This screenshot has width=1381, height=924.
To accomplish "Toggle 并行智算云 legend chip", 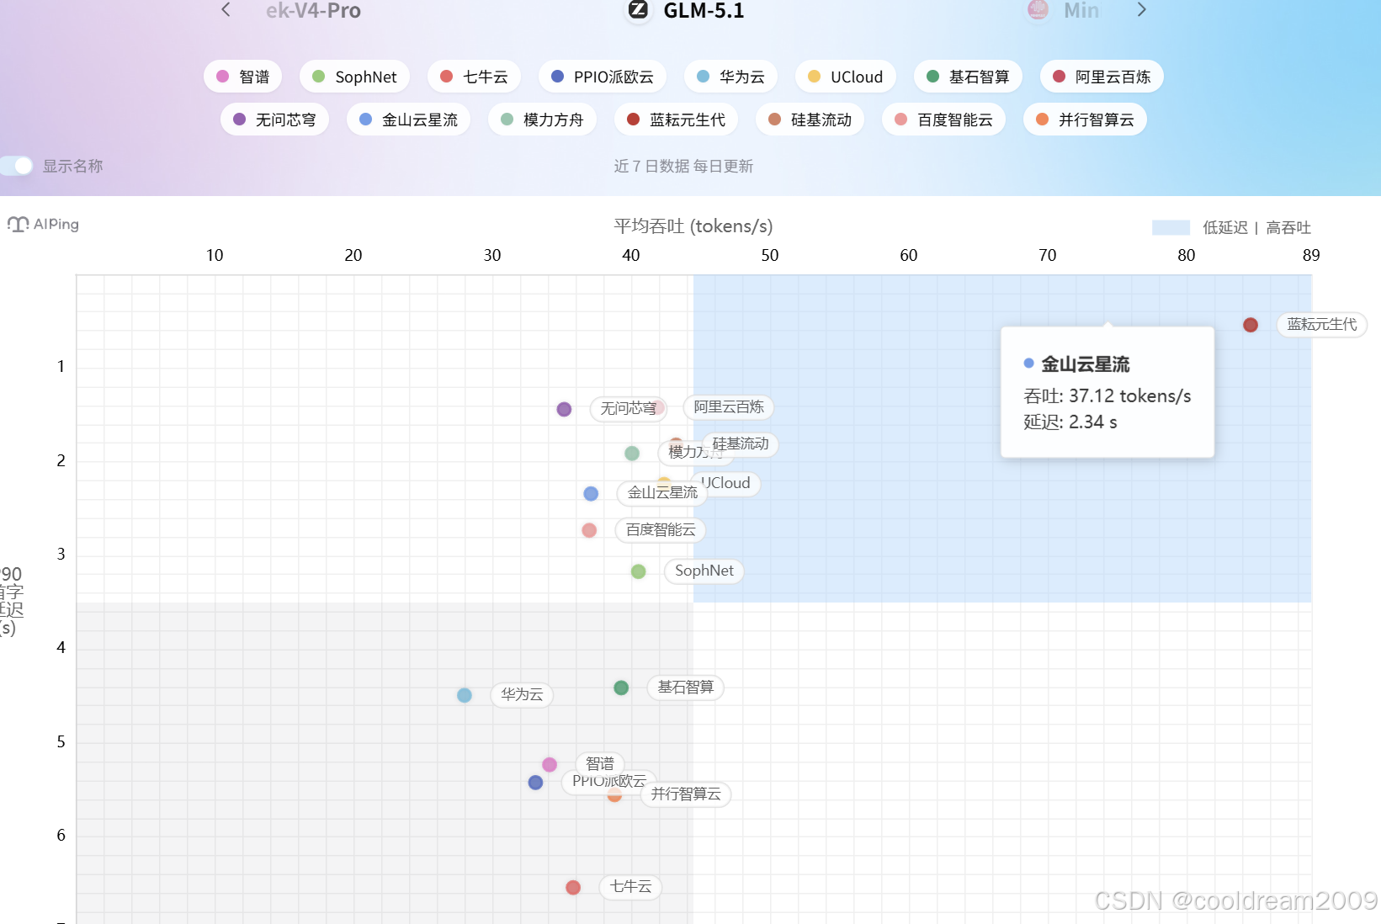I will tap(1085, 119).
